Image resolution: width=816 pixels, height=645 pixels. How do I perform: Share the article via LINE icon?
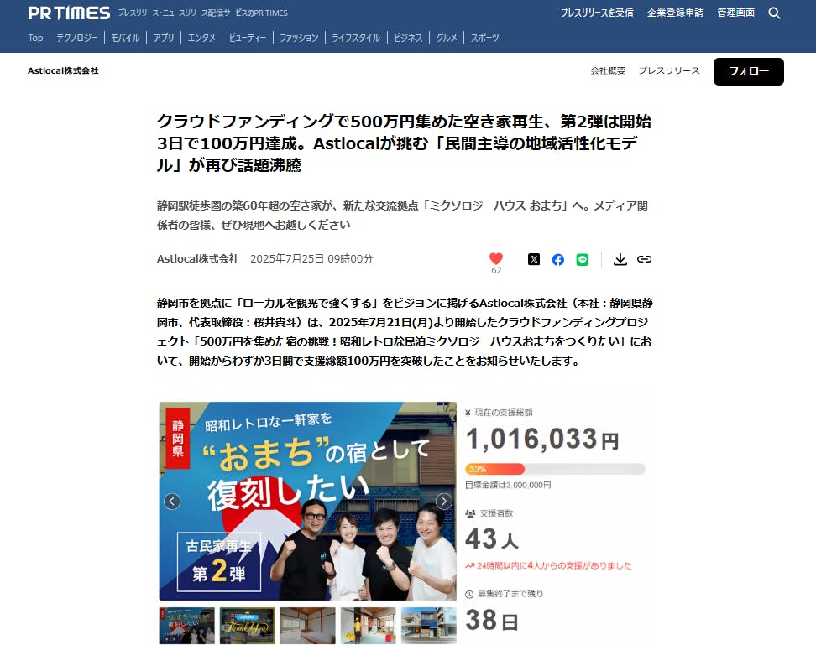[x=583, y=259]
